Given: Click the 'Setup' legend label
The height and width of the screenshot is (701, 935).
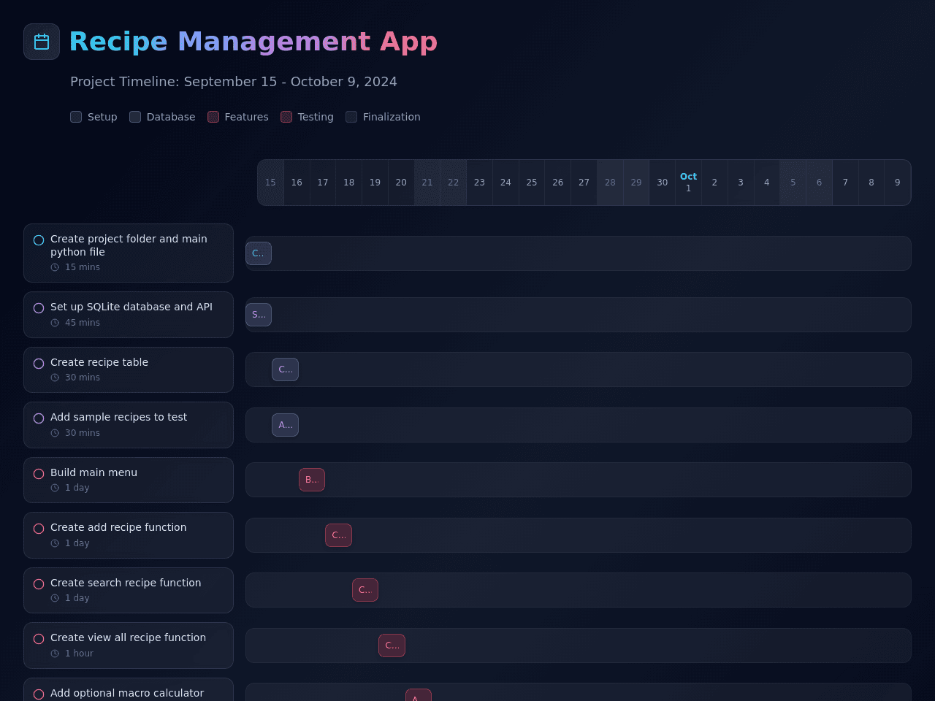Looking at the screenshot, I should pyautogui.click(x=102, y=117).
